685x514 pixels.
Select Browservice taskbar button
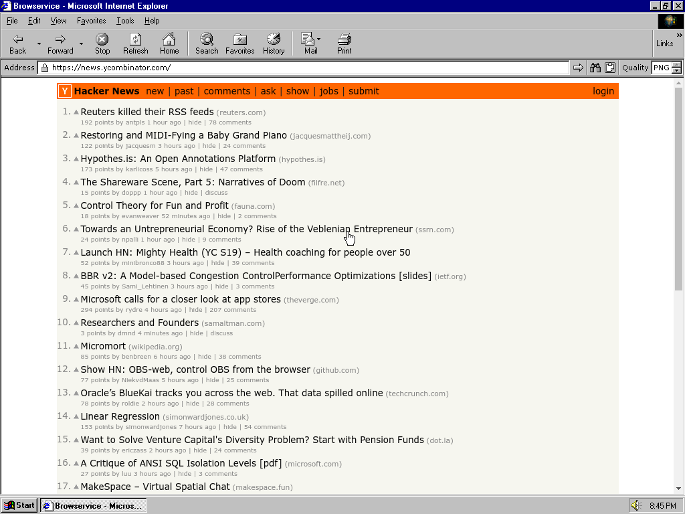[94, 506]
